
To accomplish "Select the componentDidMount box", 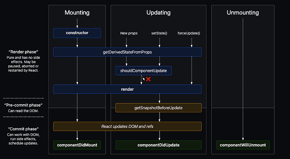I will (x=77, y=145).
